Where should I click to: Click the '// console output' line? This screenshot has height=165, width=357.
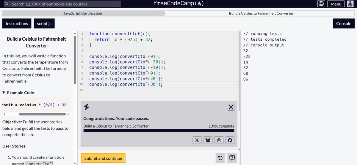pyautogui.click(x=264, y=45)
